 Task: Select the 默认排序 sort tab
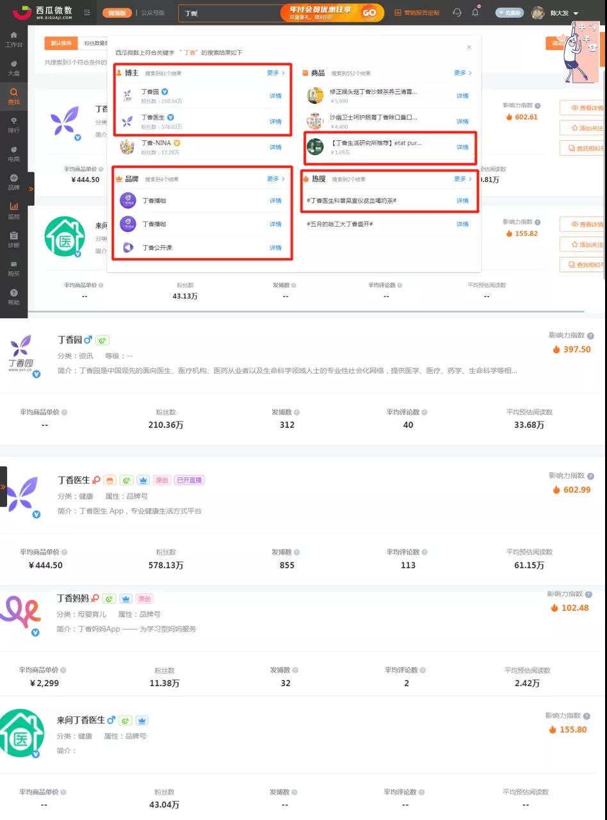[56, 44]
